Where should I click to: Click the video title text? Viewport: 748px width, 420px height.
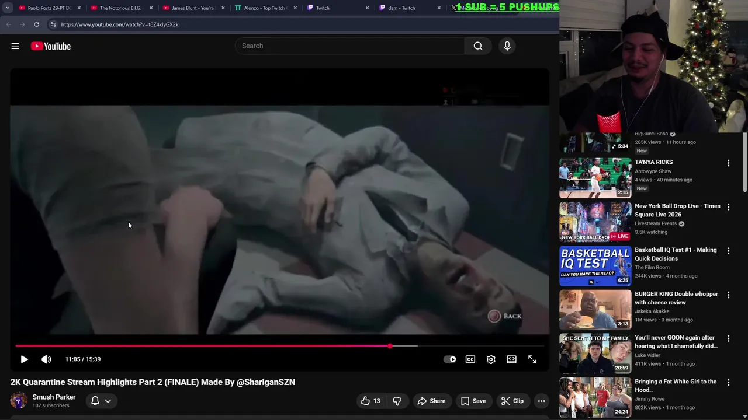coord(153,382)
